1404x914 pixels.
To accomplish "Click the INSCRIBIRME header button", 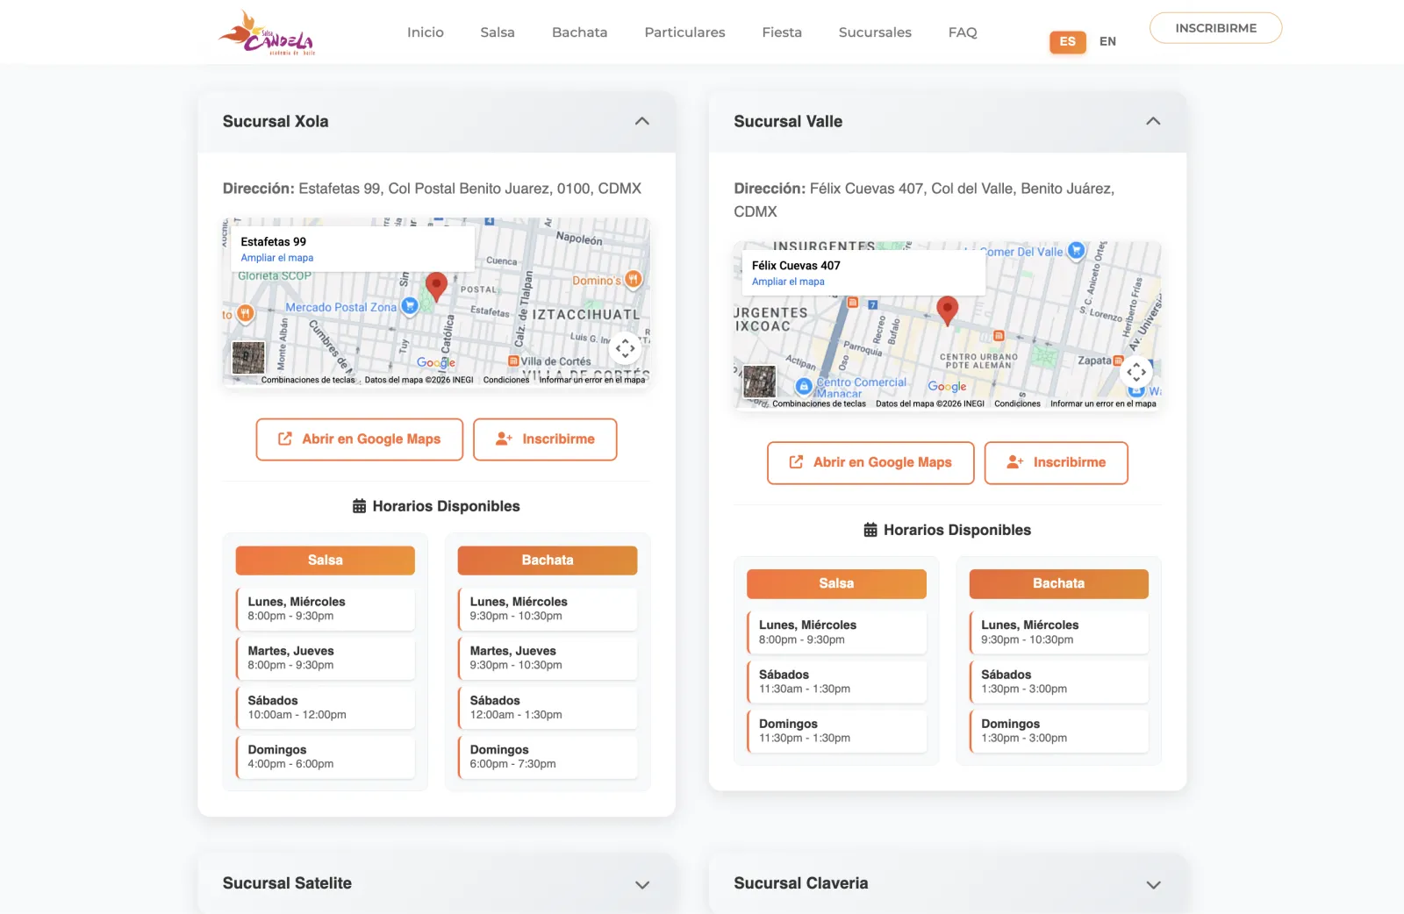I will tap(1215, 28).
